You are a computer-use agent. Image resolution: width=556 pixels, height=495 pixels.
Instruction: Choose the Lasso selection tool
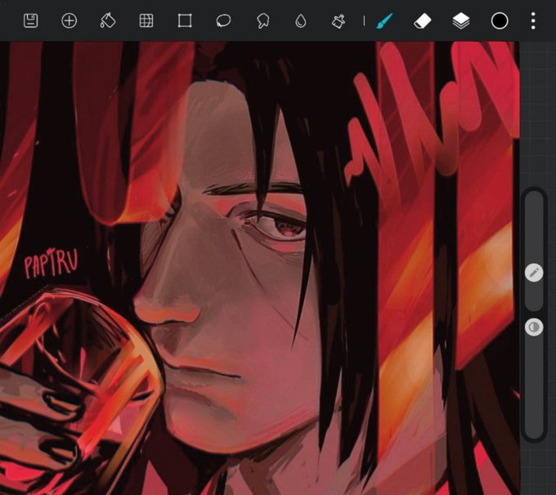pyautogui.click(x=223, y=20)
